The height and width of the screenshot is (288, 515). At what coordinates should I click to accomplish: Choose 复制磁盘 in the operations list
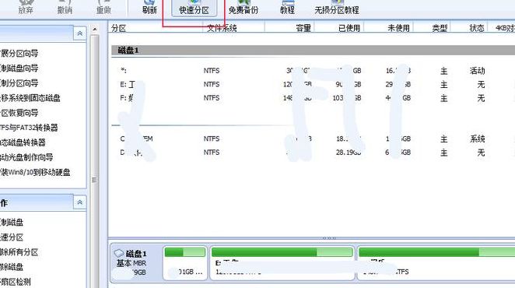[12, 223]
